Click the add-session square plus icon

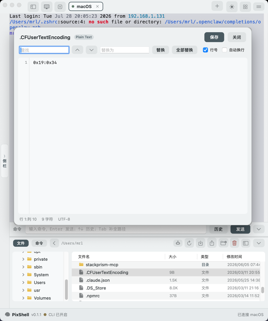pyautogui.click(x=60, y=7)
